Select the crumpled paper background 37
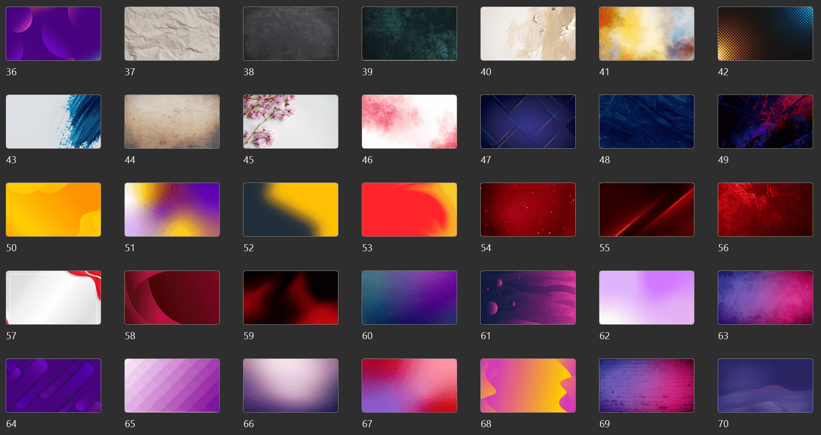 (x=172, y=34)
